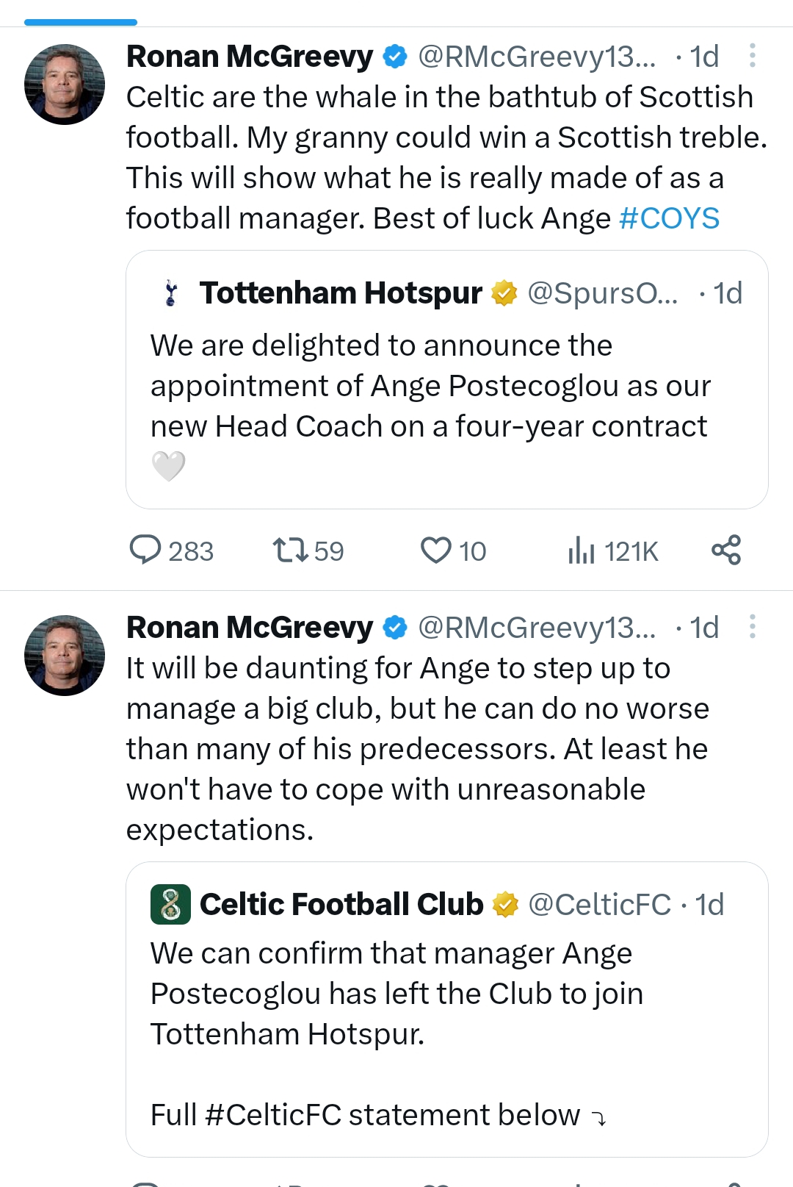Tap the #COYS hashtag
Image resolution: width=793 pixels, height=1187 pixels.
(669, 218)
